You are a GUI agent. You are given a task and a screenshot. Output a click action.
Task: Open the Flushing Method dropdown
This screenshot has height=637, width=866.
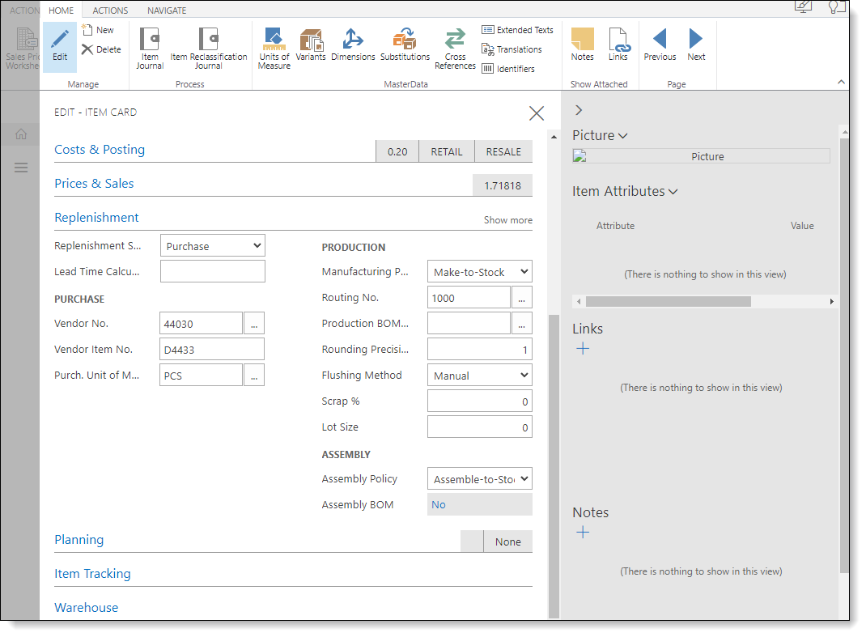pyautogui.click(x=479, y=375)
